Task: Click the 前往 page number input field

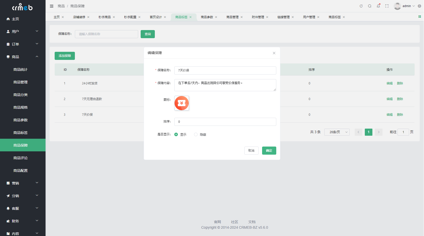Action: coord(403,132)
